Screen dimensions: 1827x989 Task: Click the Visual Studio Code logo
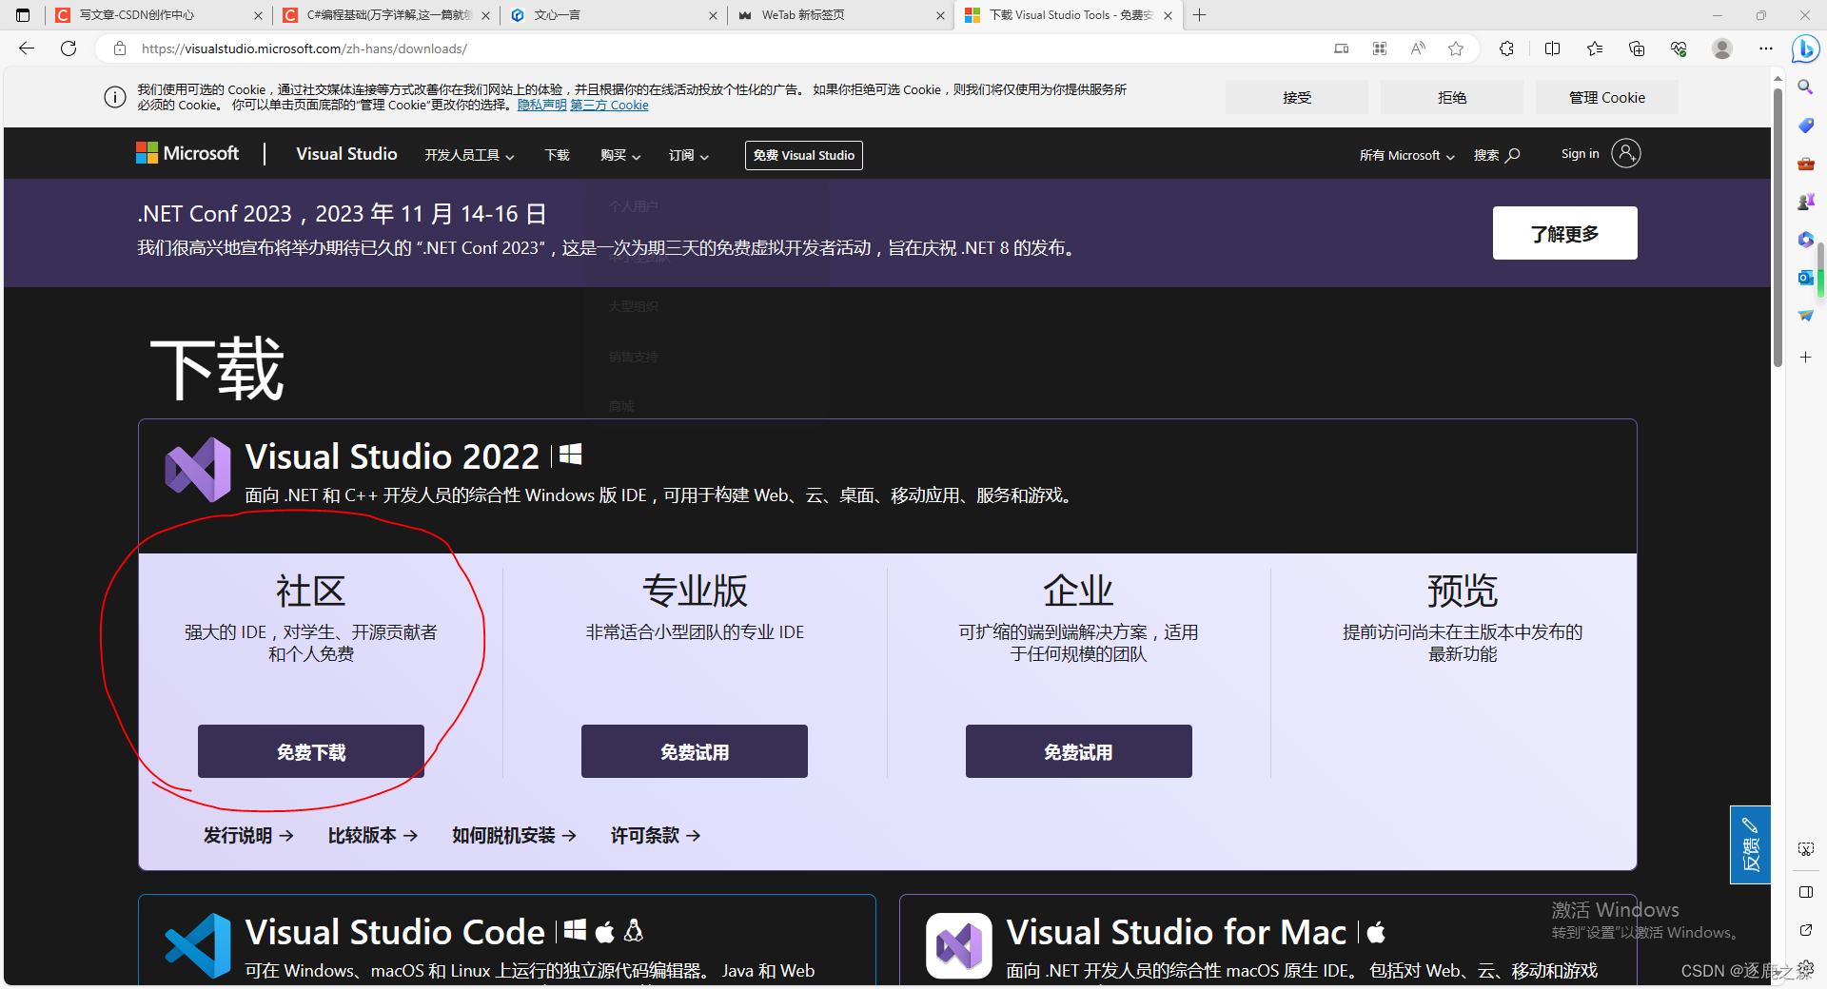point(198,945)
